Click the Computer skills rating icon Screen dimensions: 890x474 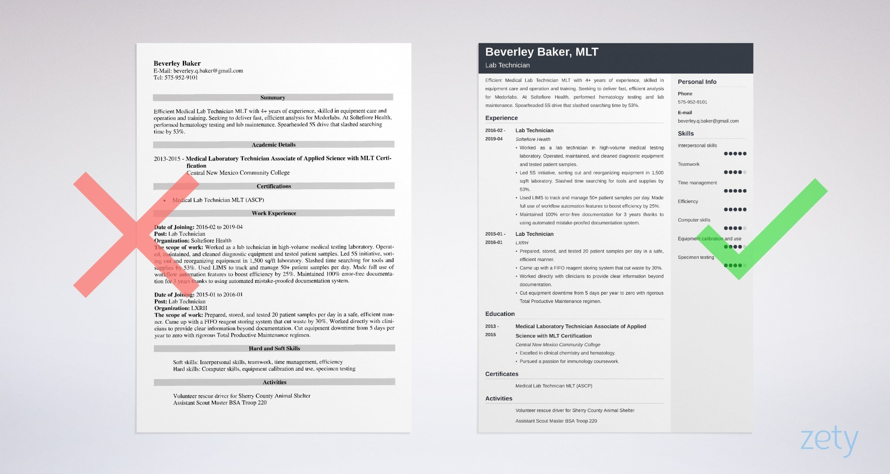(732, 229)
